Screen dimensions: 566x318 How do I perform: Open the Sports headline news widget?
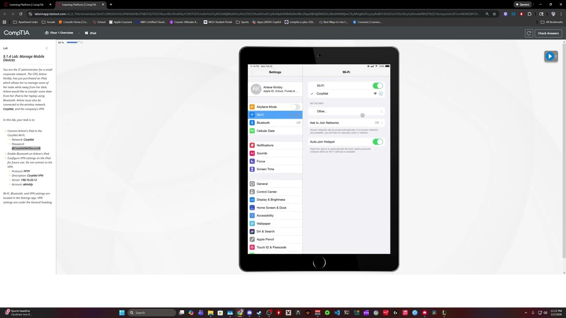(18, 313)
